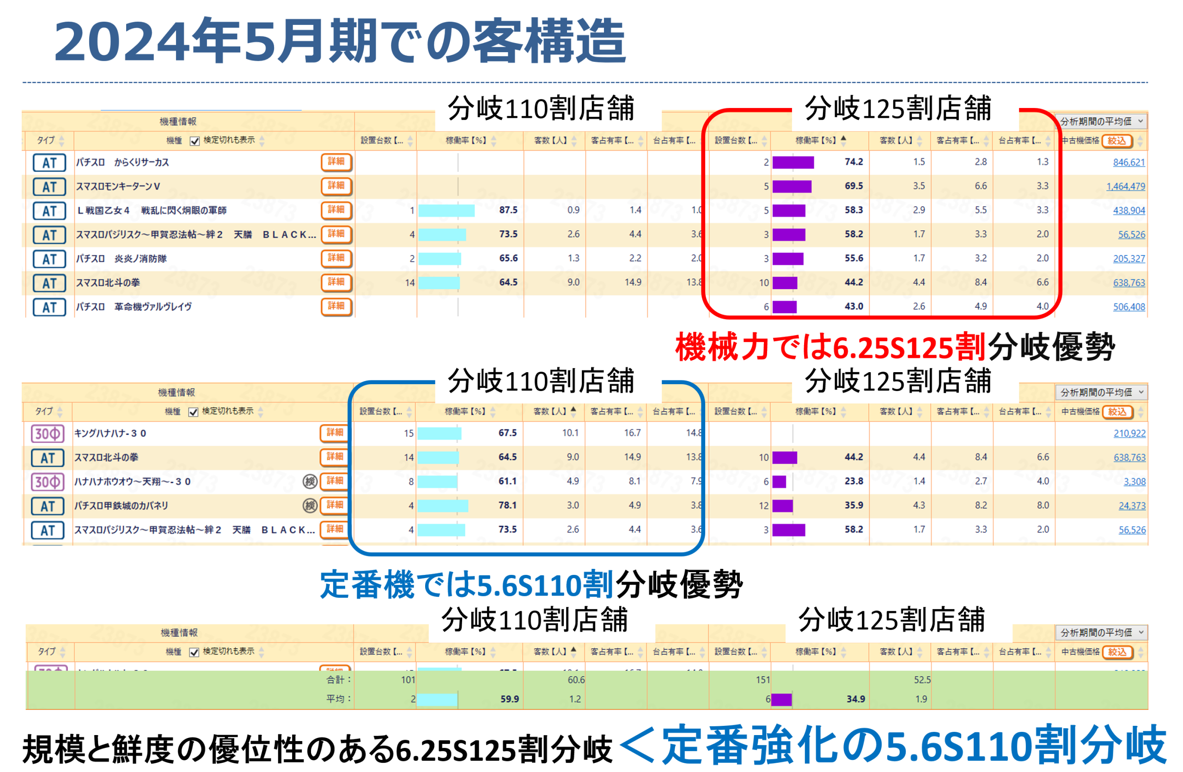Click 絞込 button in middle table header

[1117, 412]
